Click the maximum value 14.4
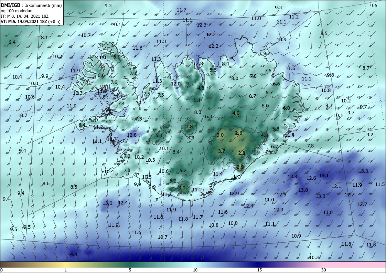 pyautogui.click(x=72, y=255)
